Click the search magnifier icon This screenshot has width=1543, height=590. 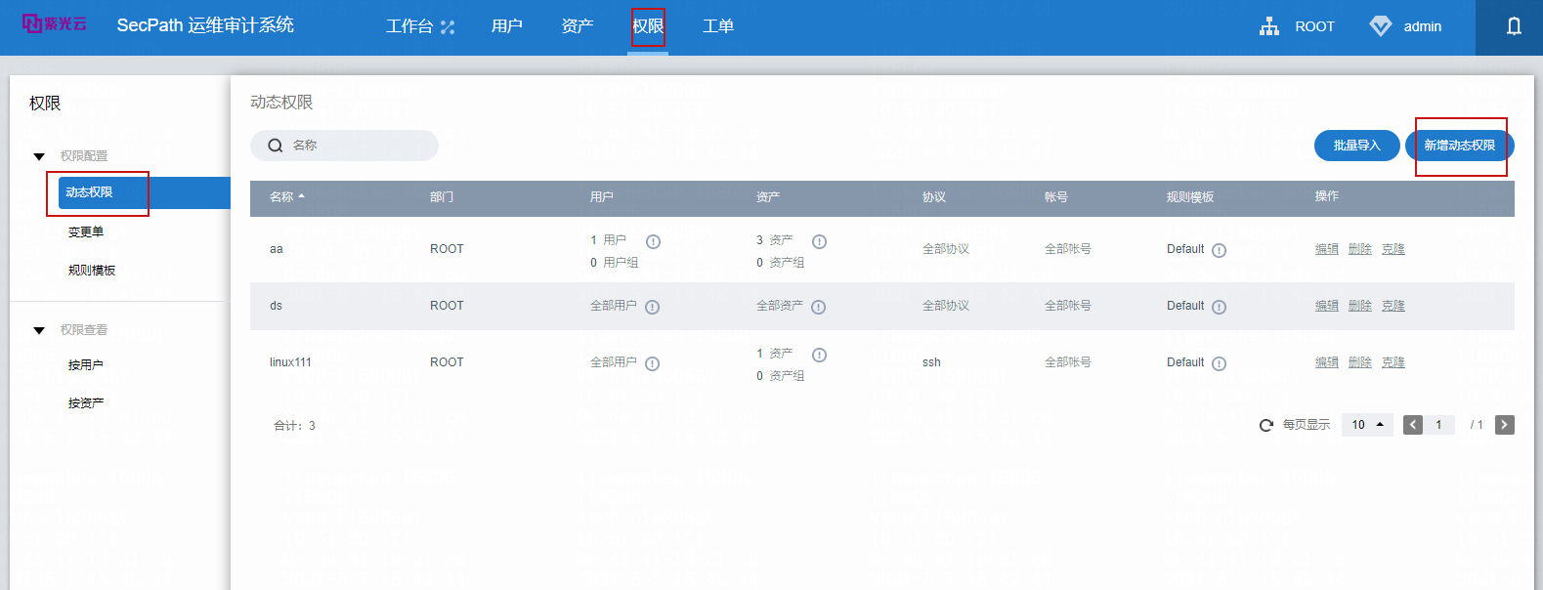pyautogui.click(x=276, y=146)
